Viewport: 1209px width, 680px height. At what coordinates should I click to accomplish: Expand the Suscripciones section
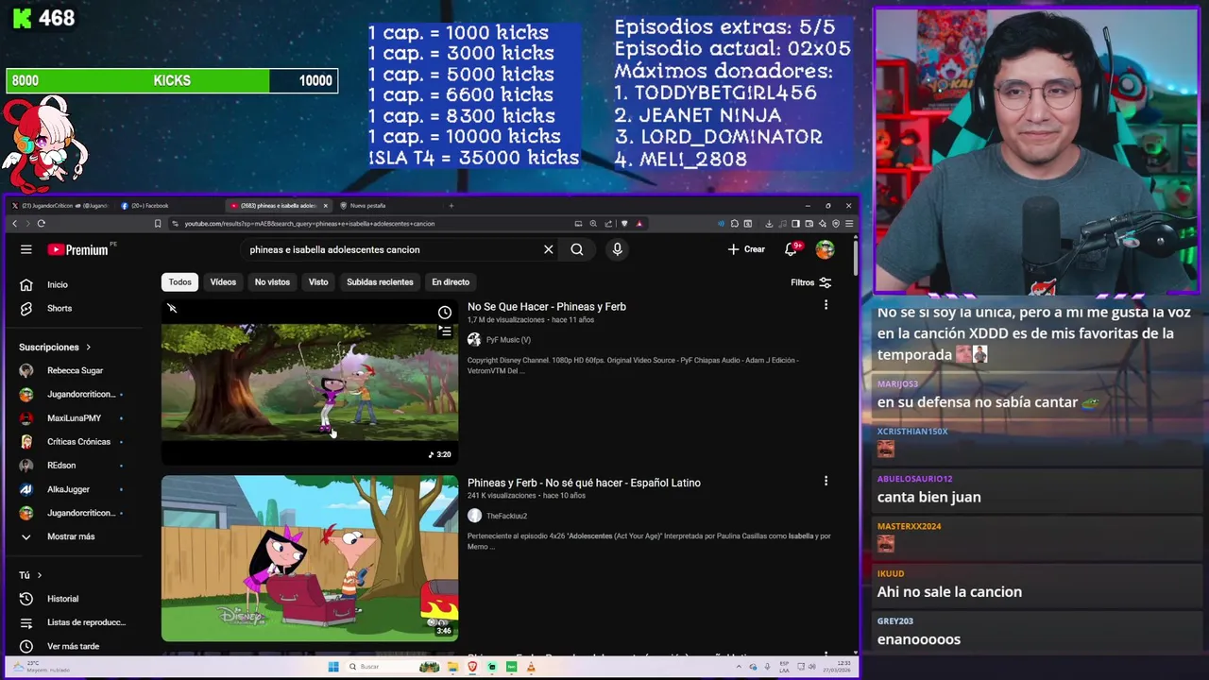[55, 347]
